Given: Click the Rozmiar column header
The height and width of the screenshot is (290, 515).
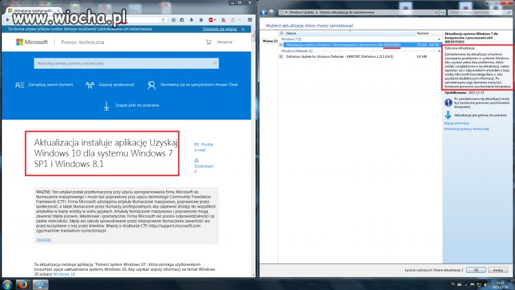Looking at the screenshot, I should point(428,33).
